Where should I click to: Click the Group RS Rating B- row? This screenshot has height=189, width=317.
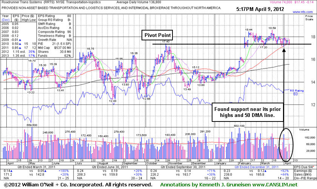point(55,20)
